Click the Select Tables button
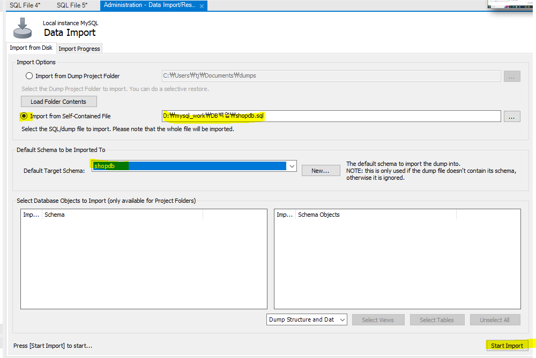 point(437,320)
